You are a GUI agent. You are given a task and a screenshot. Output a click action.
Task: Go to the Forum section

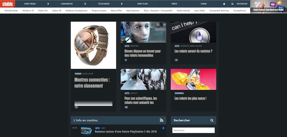[203, 4]
